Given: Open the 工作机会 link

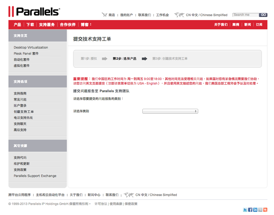Looking at the screenshot, I should [x=162, y=15].
